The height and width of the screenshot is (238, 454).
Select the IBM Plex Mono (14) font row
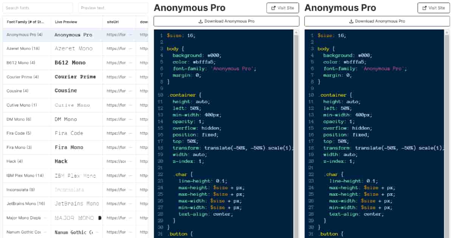click(75, 176)
